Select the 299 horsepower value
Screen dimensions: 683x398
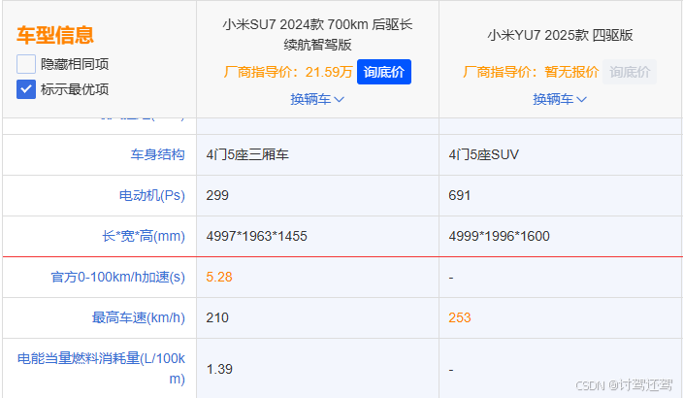coord(217,195)
